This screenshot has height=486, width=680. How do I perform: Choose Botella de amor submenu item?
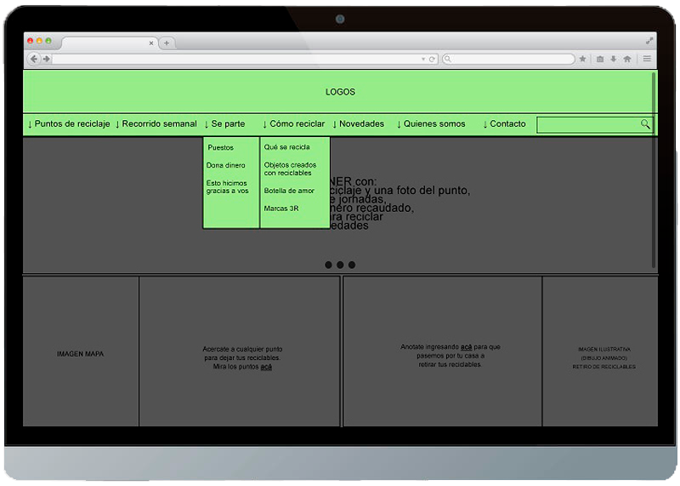click(x=289, y=191)
